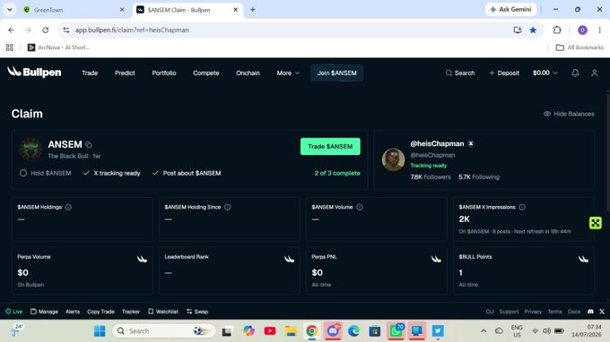610x342 pixels.
Task: Click the ANSEM token avatar
Action: click(30, 150)
